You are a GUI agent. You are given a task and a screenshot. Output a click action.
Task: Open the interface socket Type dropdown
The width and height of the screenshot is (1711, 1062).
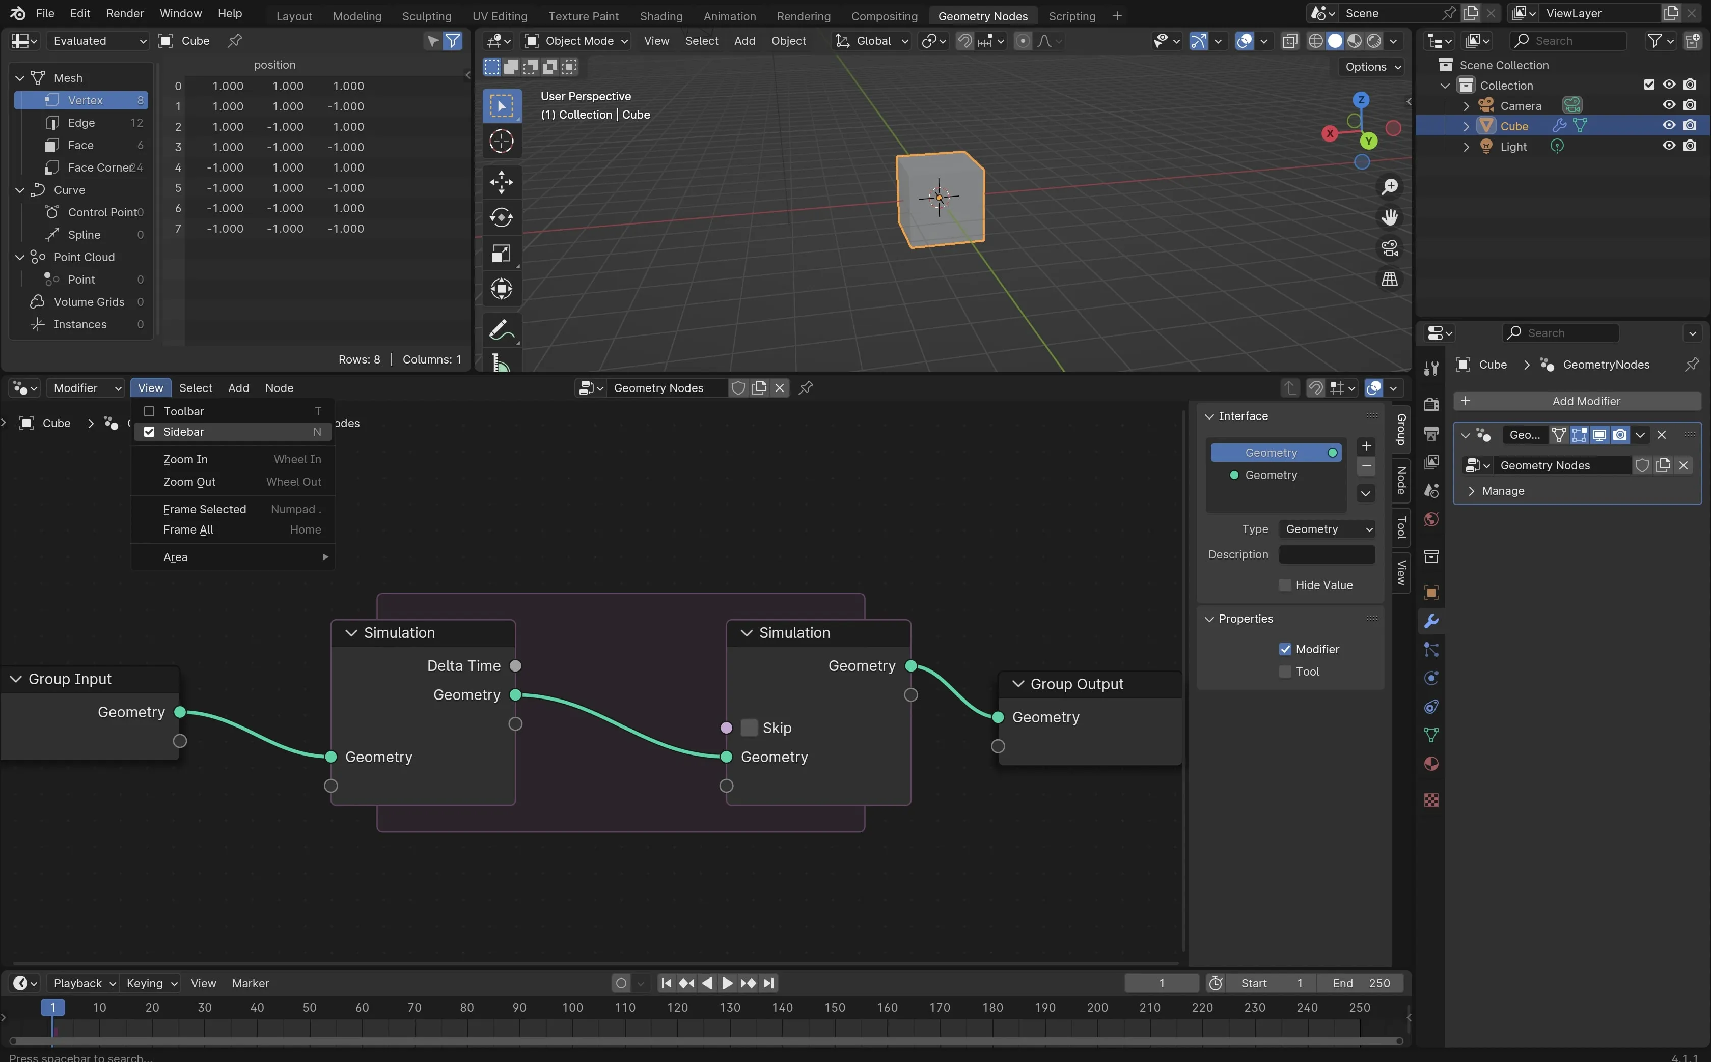pos(1326,529)
